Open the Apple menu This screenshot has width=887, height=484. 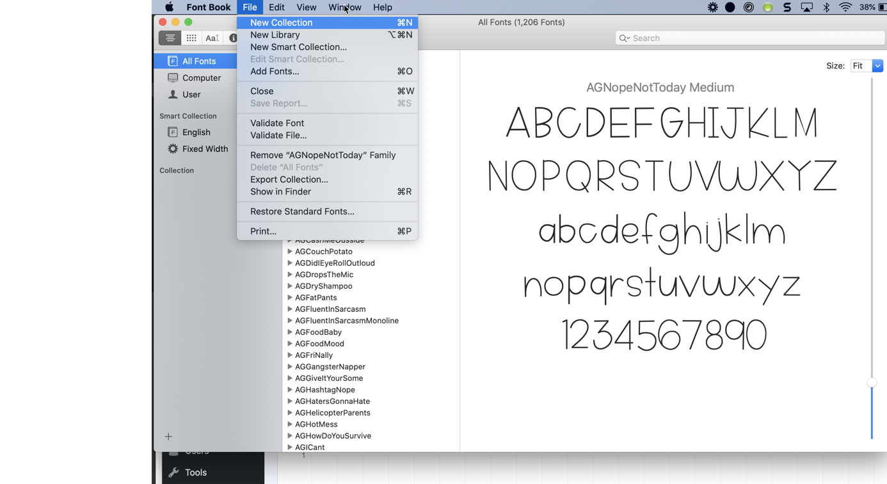point(169,7)
